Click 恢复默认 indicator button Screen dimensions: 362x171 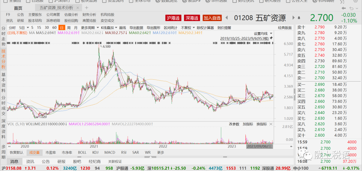pyautogui.click(x=16, y=152)
